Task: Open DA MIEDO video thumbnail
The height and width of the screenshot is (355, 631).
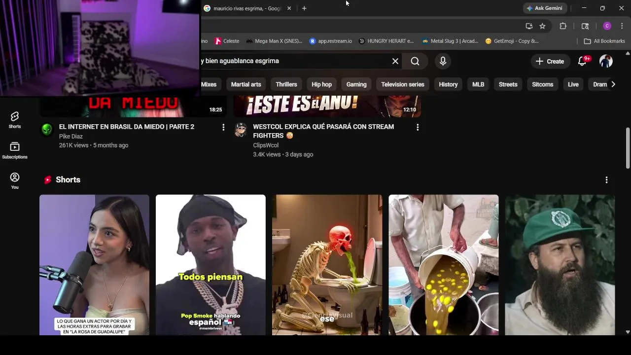Action: [x=133, y=106]
